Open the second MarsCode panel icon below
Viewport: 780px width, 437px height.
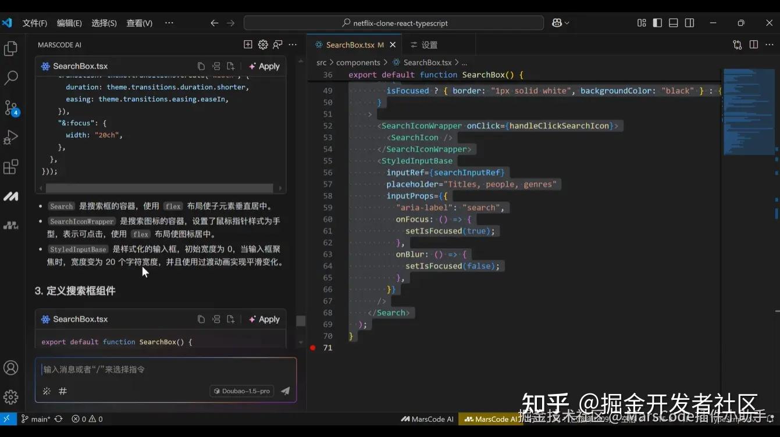coord(10,225)
